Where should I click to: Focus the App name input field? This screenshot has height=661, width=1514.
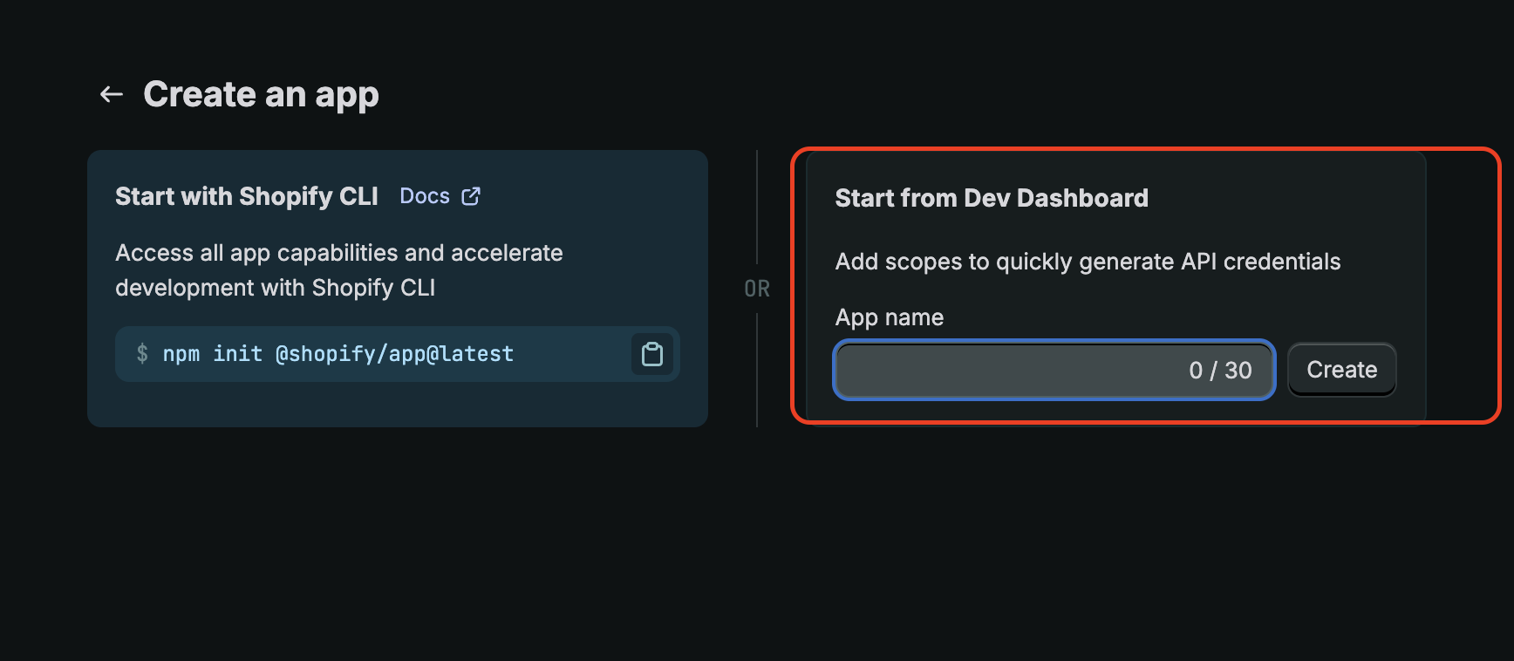(x=1054, y=370)
